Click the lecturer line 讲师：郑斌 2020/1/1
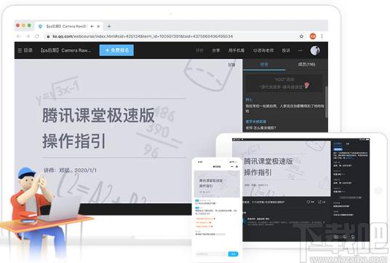 70,170
